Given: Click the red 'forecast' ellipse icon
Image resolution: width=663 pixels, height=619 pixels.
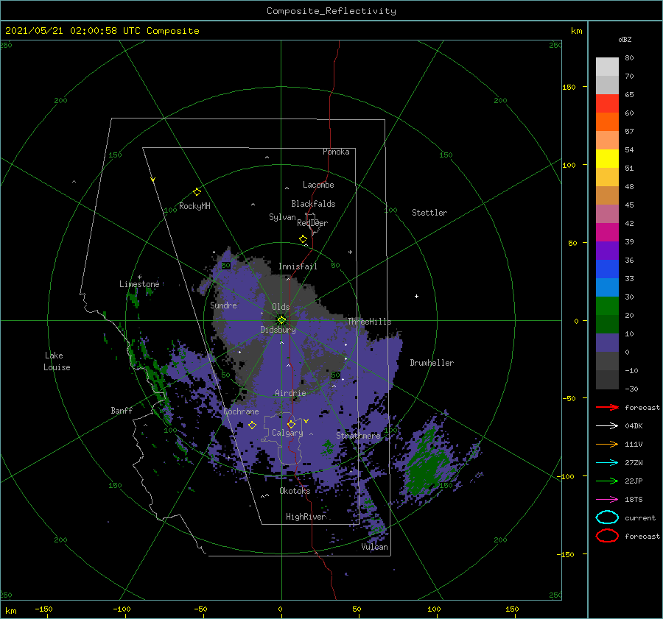Looking at the screenshot, I should coord(607,536).
